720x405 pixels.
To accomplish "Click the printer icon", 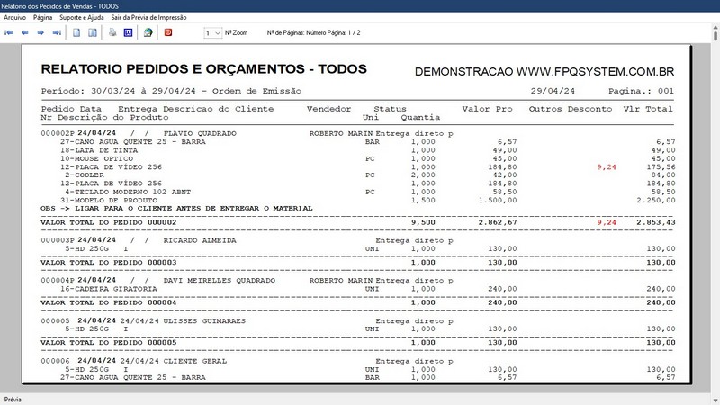I will tap(112, 32).
